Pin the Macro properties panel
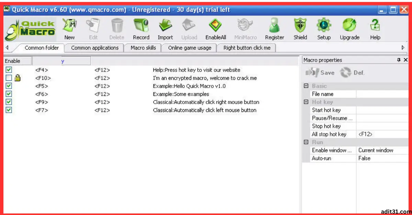412x215 pixels. click(x=399, y=60)
